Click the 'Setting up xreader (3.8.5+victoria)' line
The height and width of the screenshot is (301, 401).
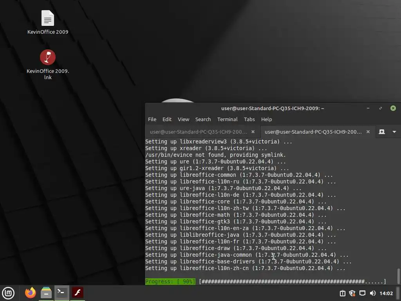(x=206, y=148)
